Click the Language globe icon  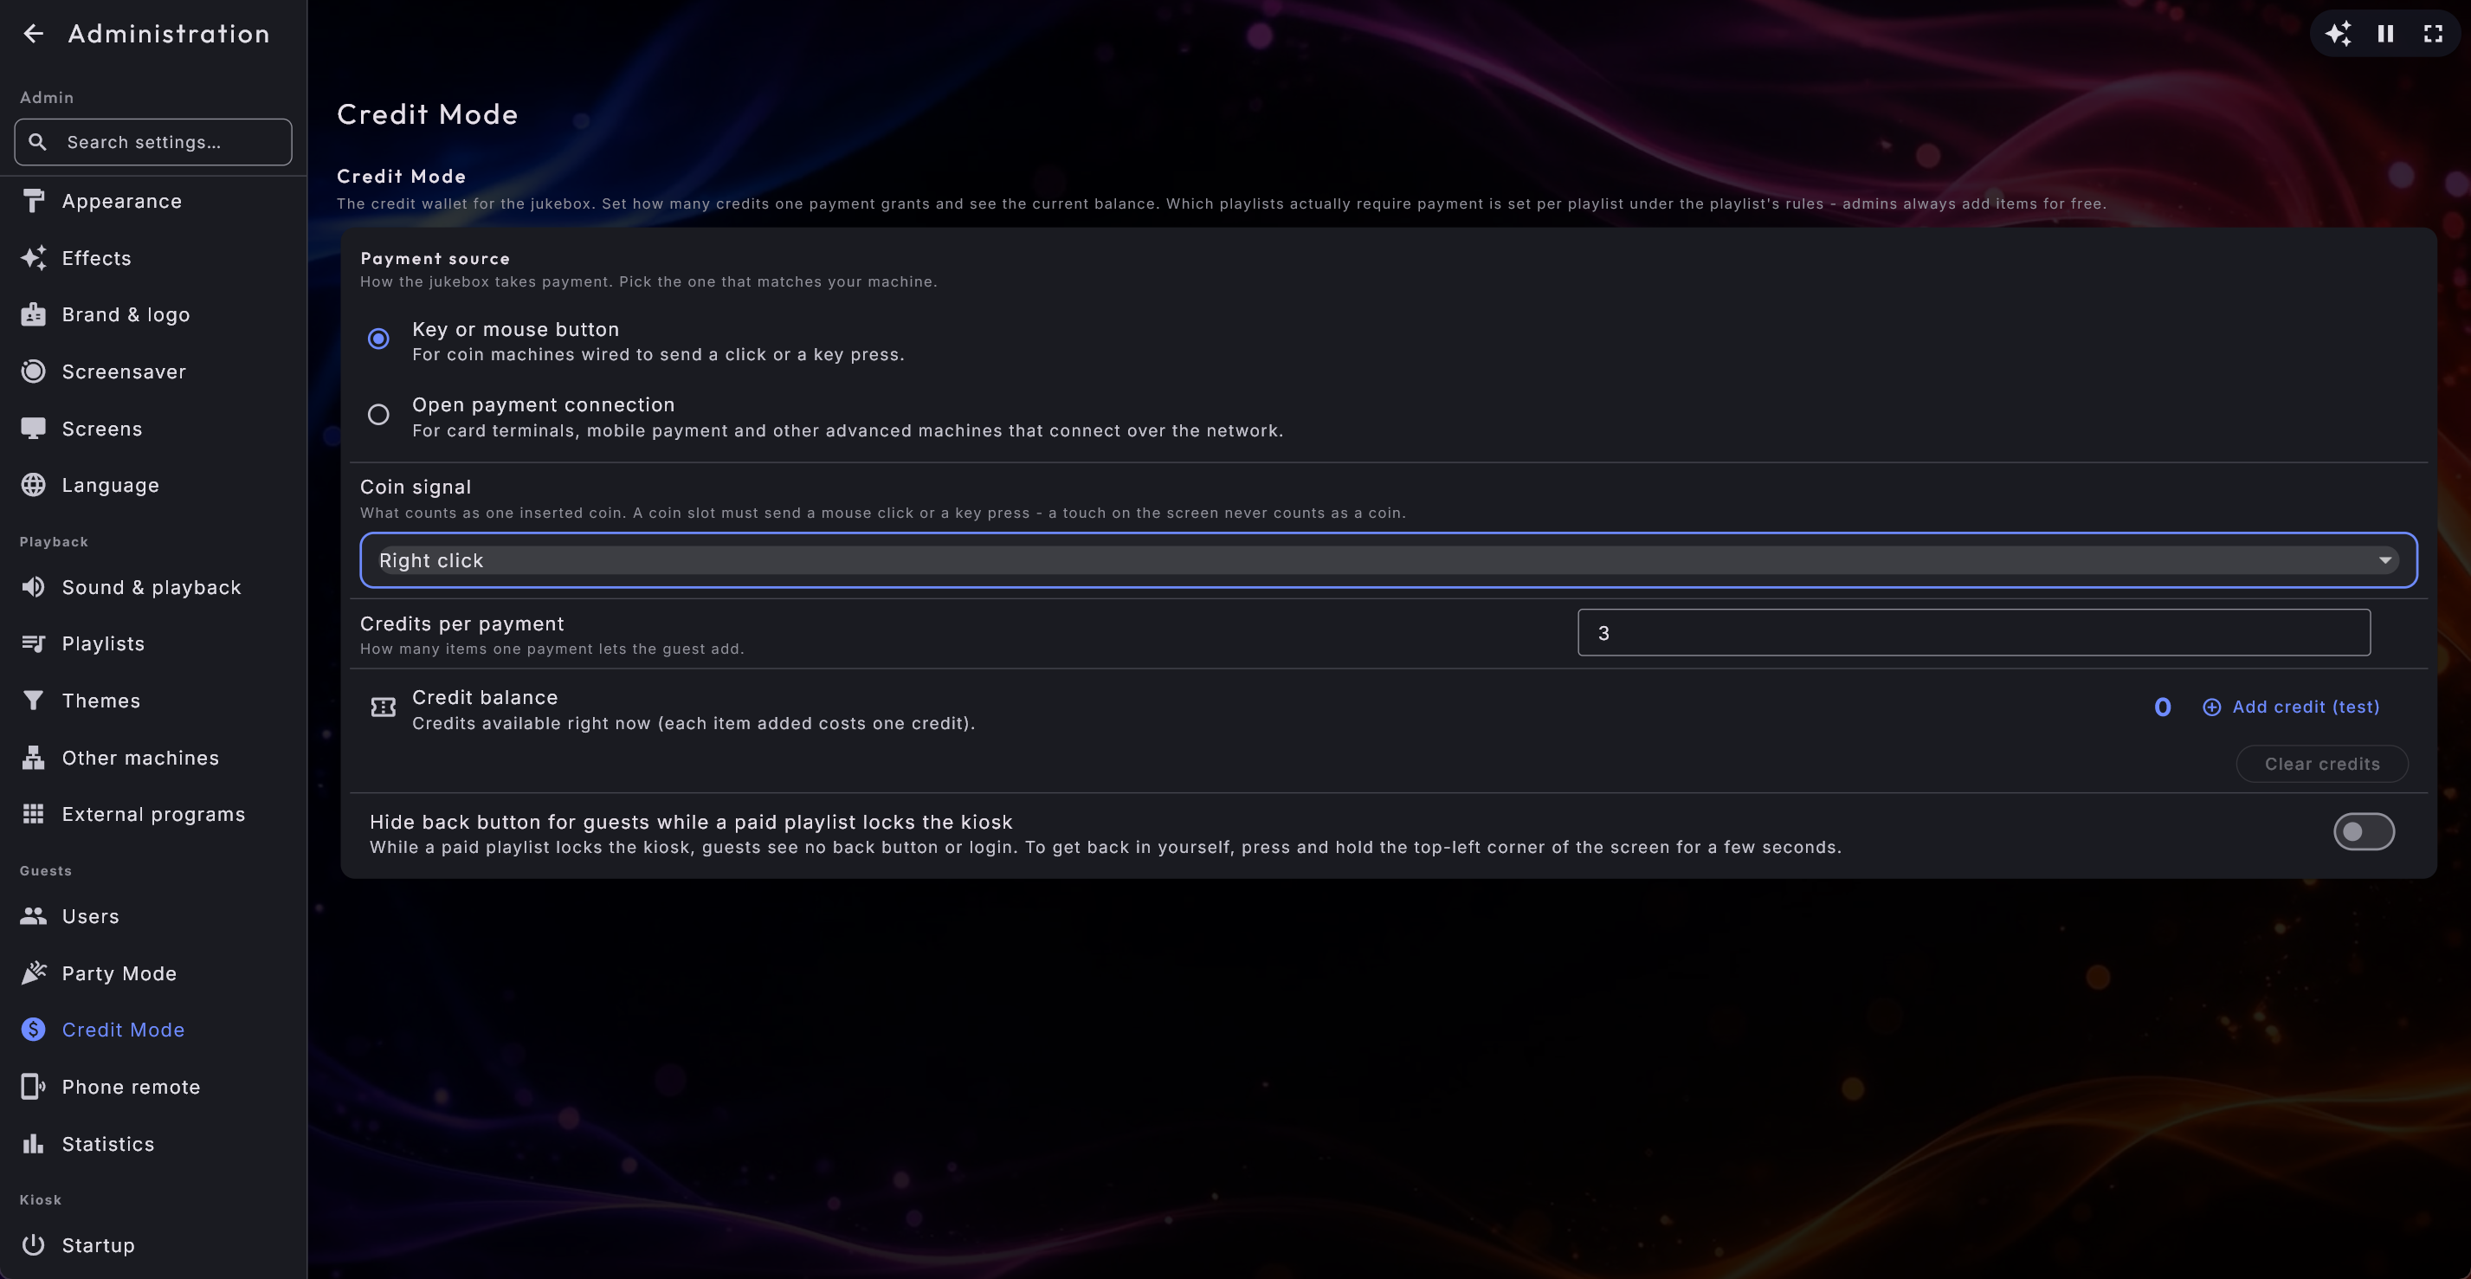coord(34,486)
